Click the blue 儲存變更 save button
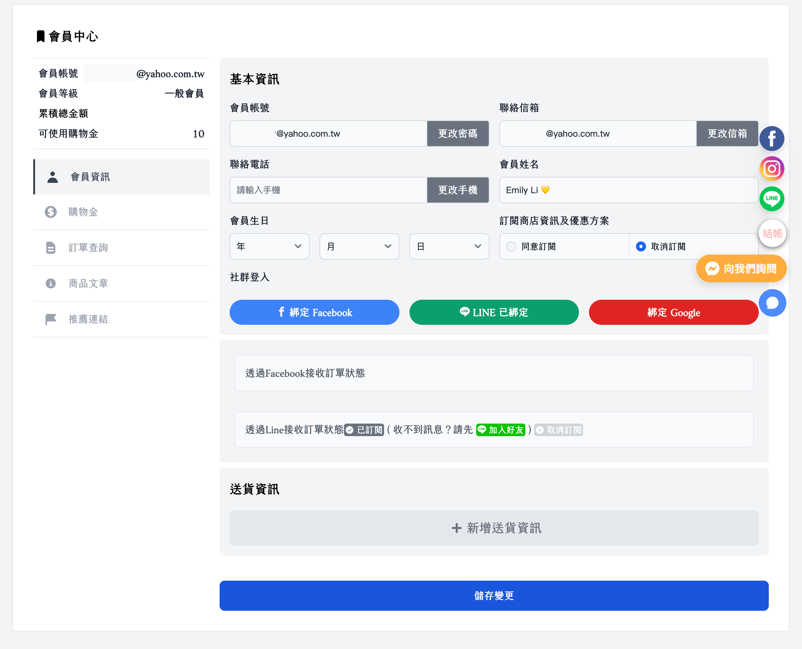 (494, 595)
